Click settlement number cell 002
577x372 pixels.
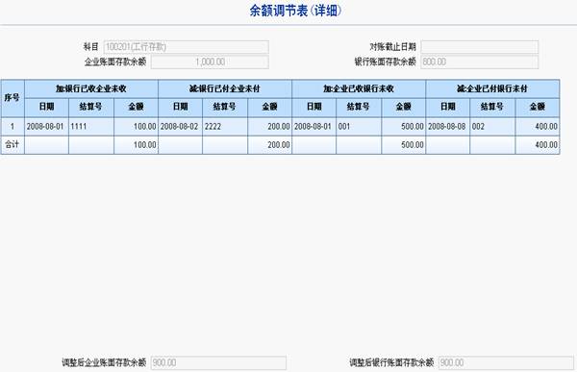[x=492, y=127]
